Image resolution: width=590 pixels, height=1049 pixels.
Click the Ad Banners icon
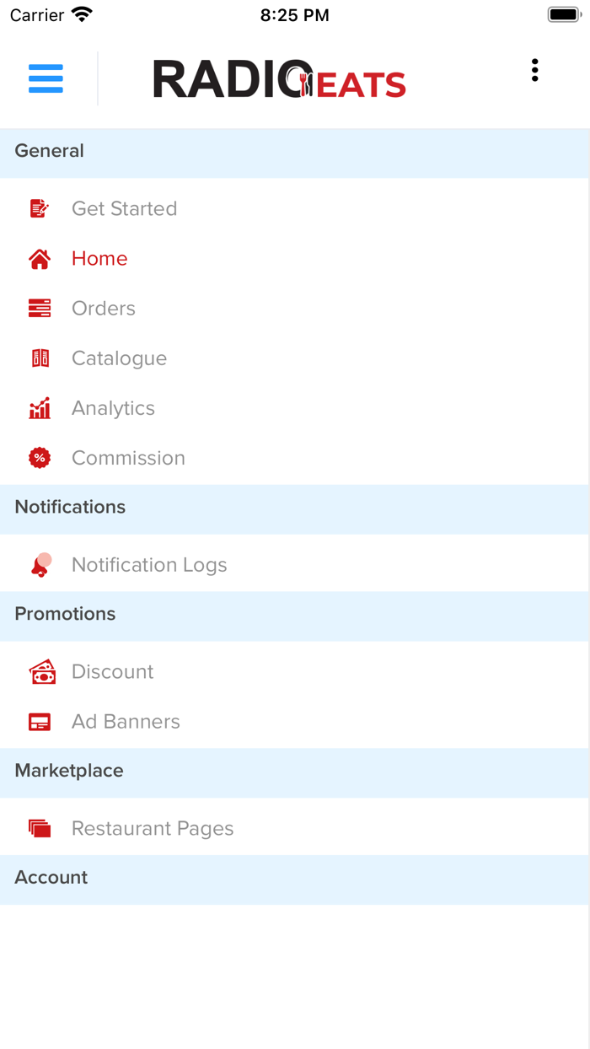click(x=40, y=722)
